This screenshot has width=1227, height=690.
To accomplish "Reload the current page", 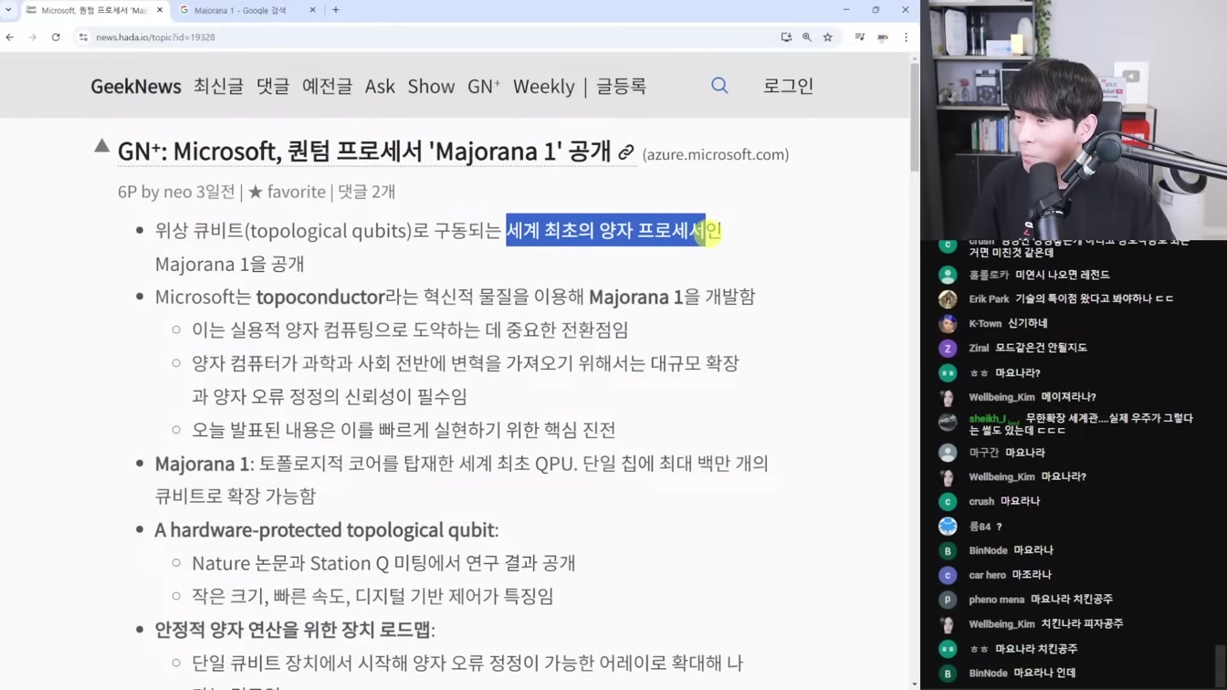I will tap(56, 37).
